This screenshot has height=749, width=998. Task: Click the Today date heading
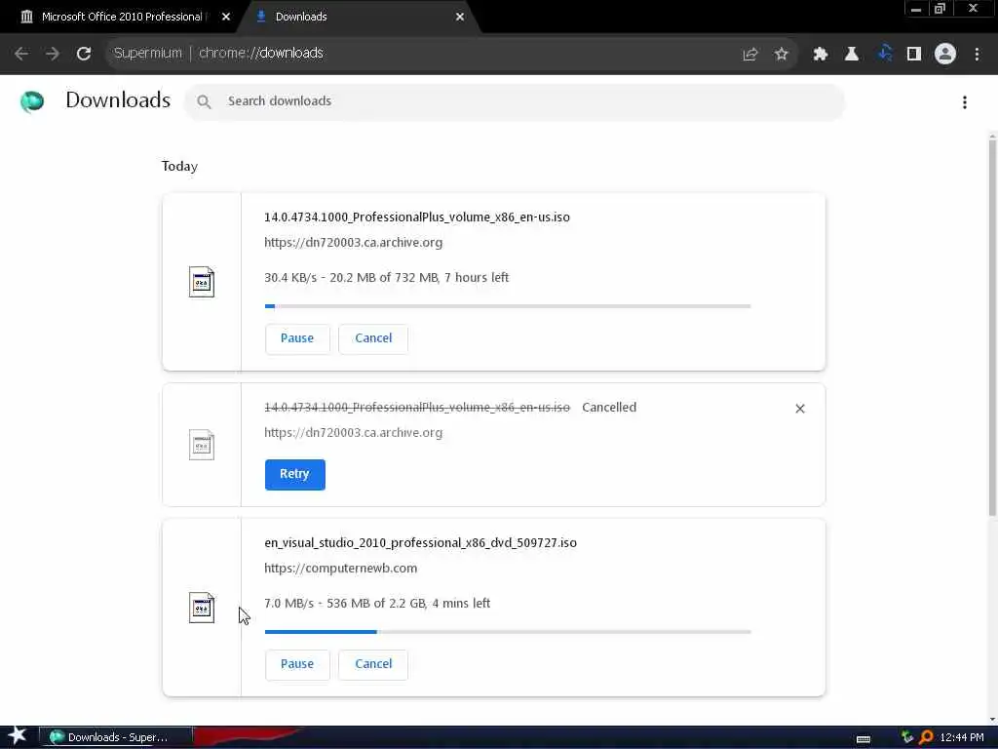[x=179, y=166]
